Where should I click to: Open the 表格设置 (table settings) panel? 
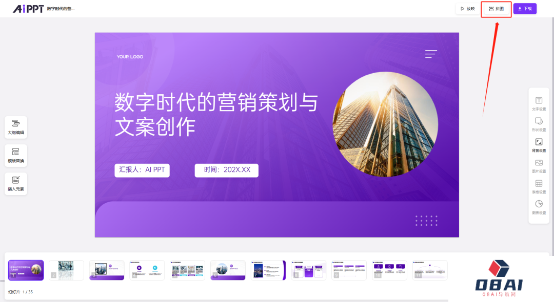[539, 186]
